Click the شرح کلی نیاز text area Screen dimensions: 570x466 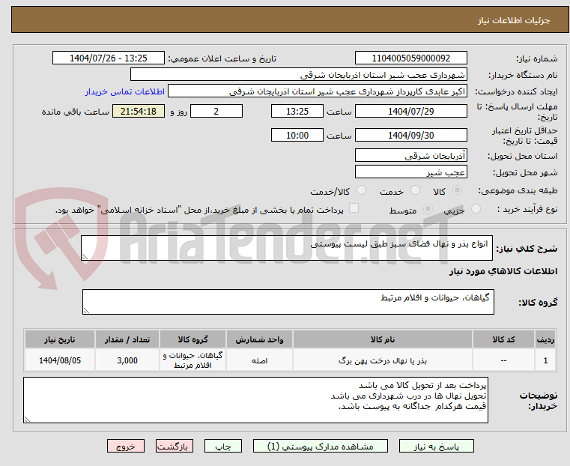(286, 248)
